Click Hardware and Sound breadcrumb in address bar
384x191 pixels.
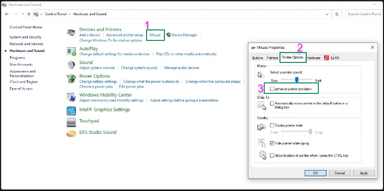click(90, 14)
